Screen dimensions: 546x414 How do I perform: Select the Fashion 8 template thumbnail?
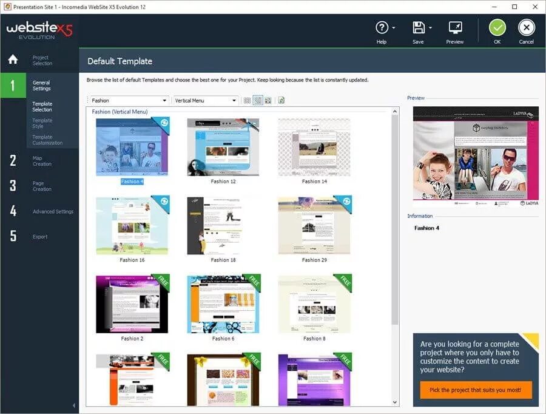pos(314,304)
